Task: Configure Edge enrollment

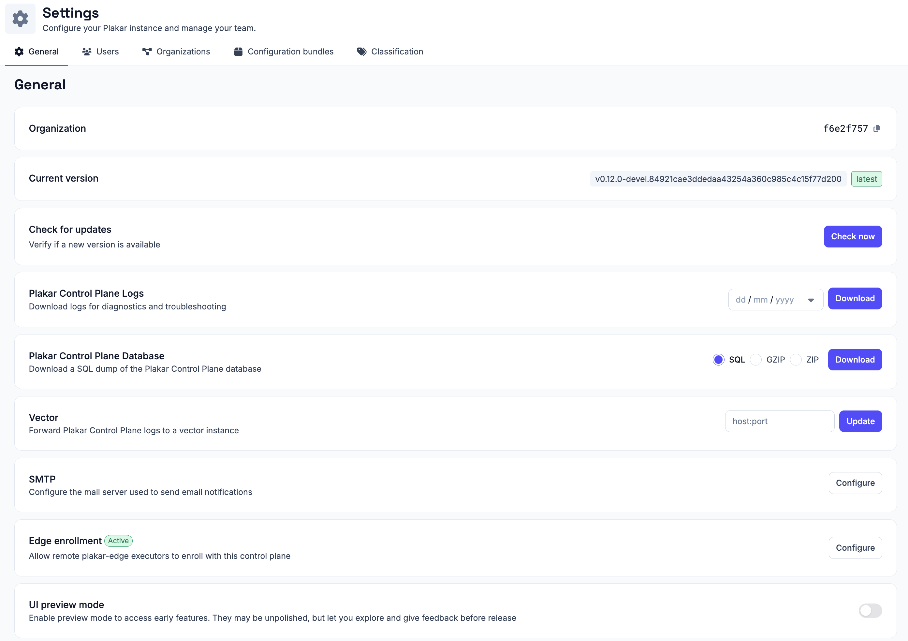Action: [x=856, y=548]
